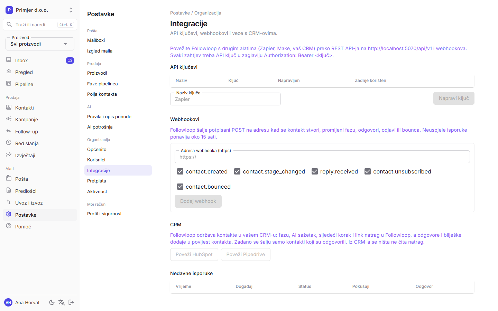Click into the Naziv ključa input
The image size is (498, 311).
(225, 99)
